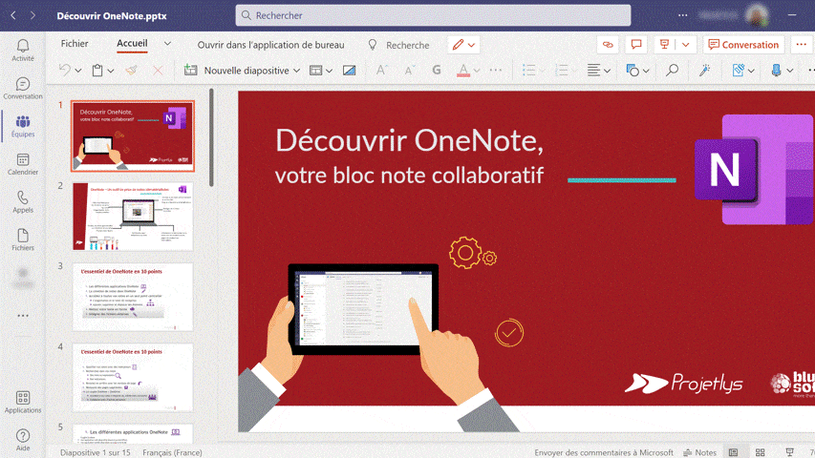Select slide 4 thumbnail
This screenshot has width=815, height=458.
[x=133, y=378]
